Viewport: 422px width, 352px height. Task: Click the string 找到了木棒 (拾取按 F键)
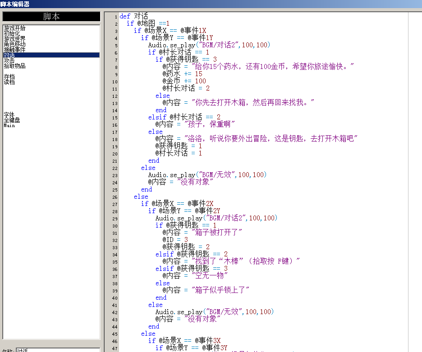[245, 261]
